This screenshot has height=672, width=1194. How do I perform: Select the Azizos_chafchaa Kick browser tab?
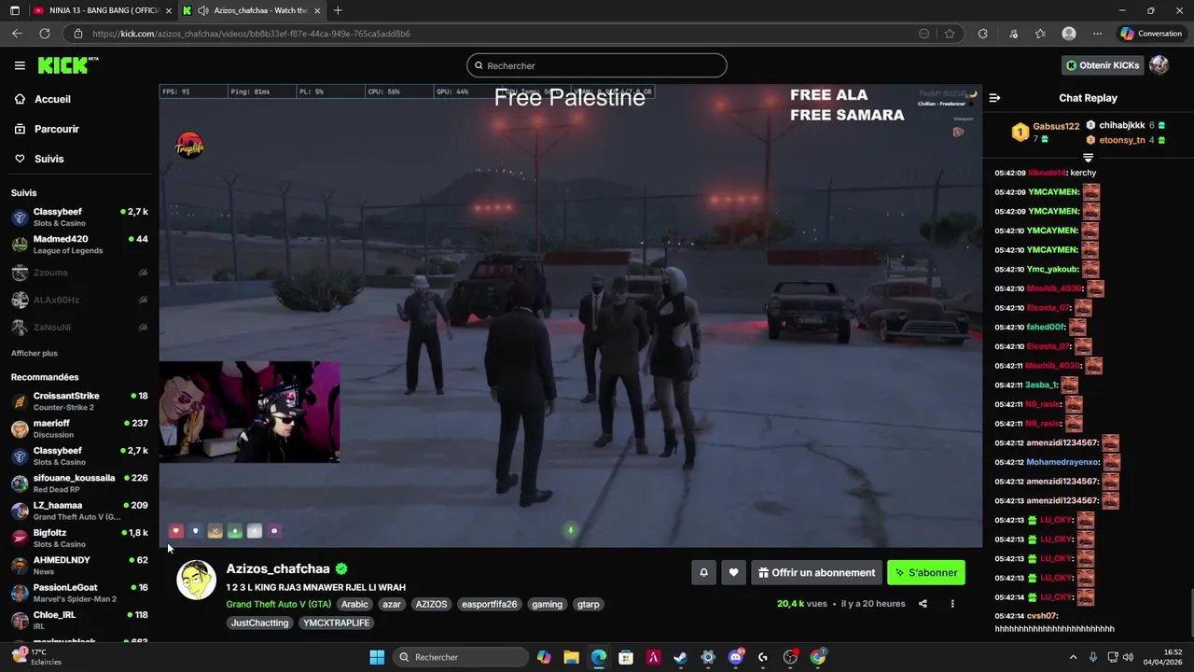pyautogui.click(x=252, y=10)
